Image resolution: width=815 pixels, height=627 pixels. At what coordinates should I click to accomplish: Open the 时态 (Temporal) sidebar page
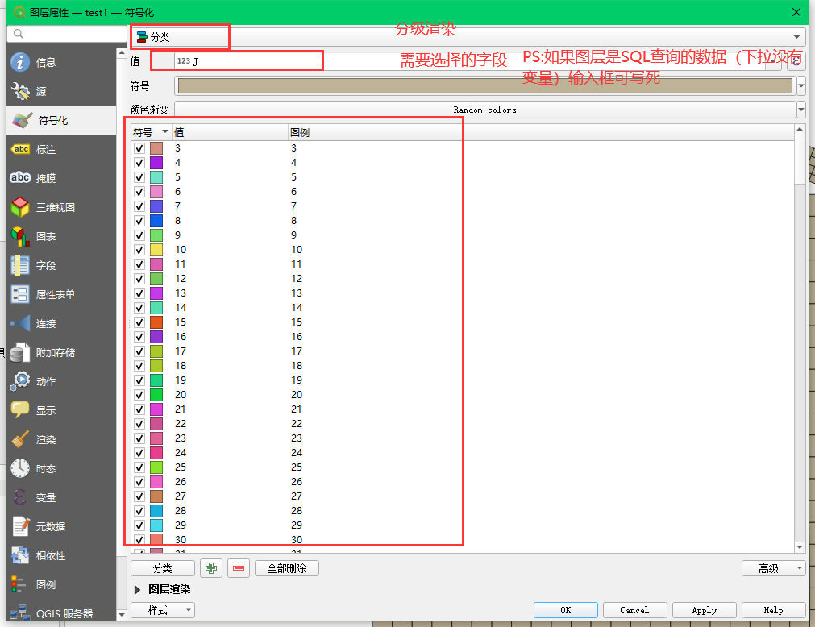[45, 469]
